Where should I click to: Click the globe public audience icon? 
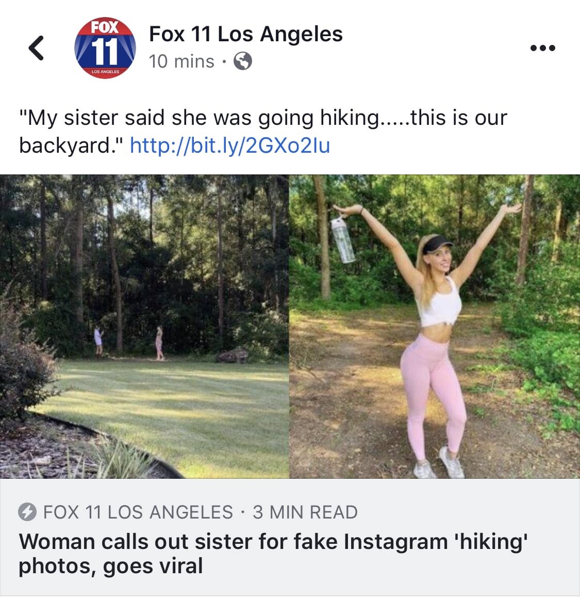(x=243, y=62)
